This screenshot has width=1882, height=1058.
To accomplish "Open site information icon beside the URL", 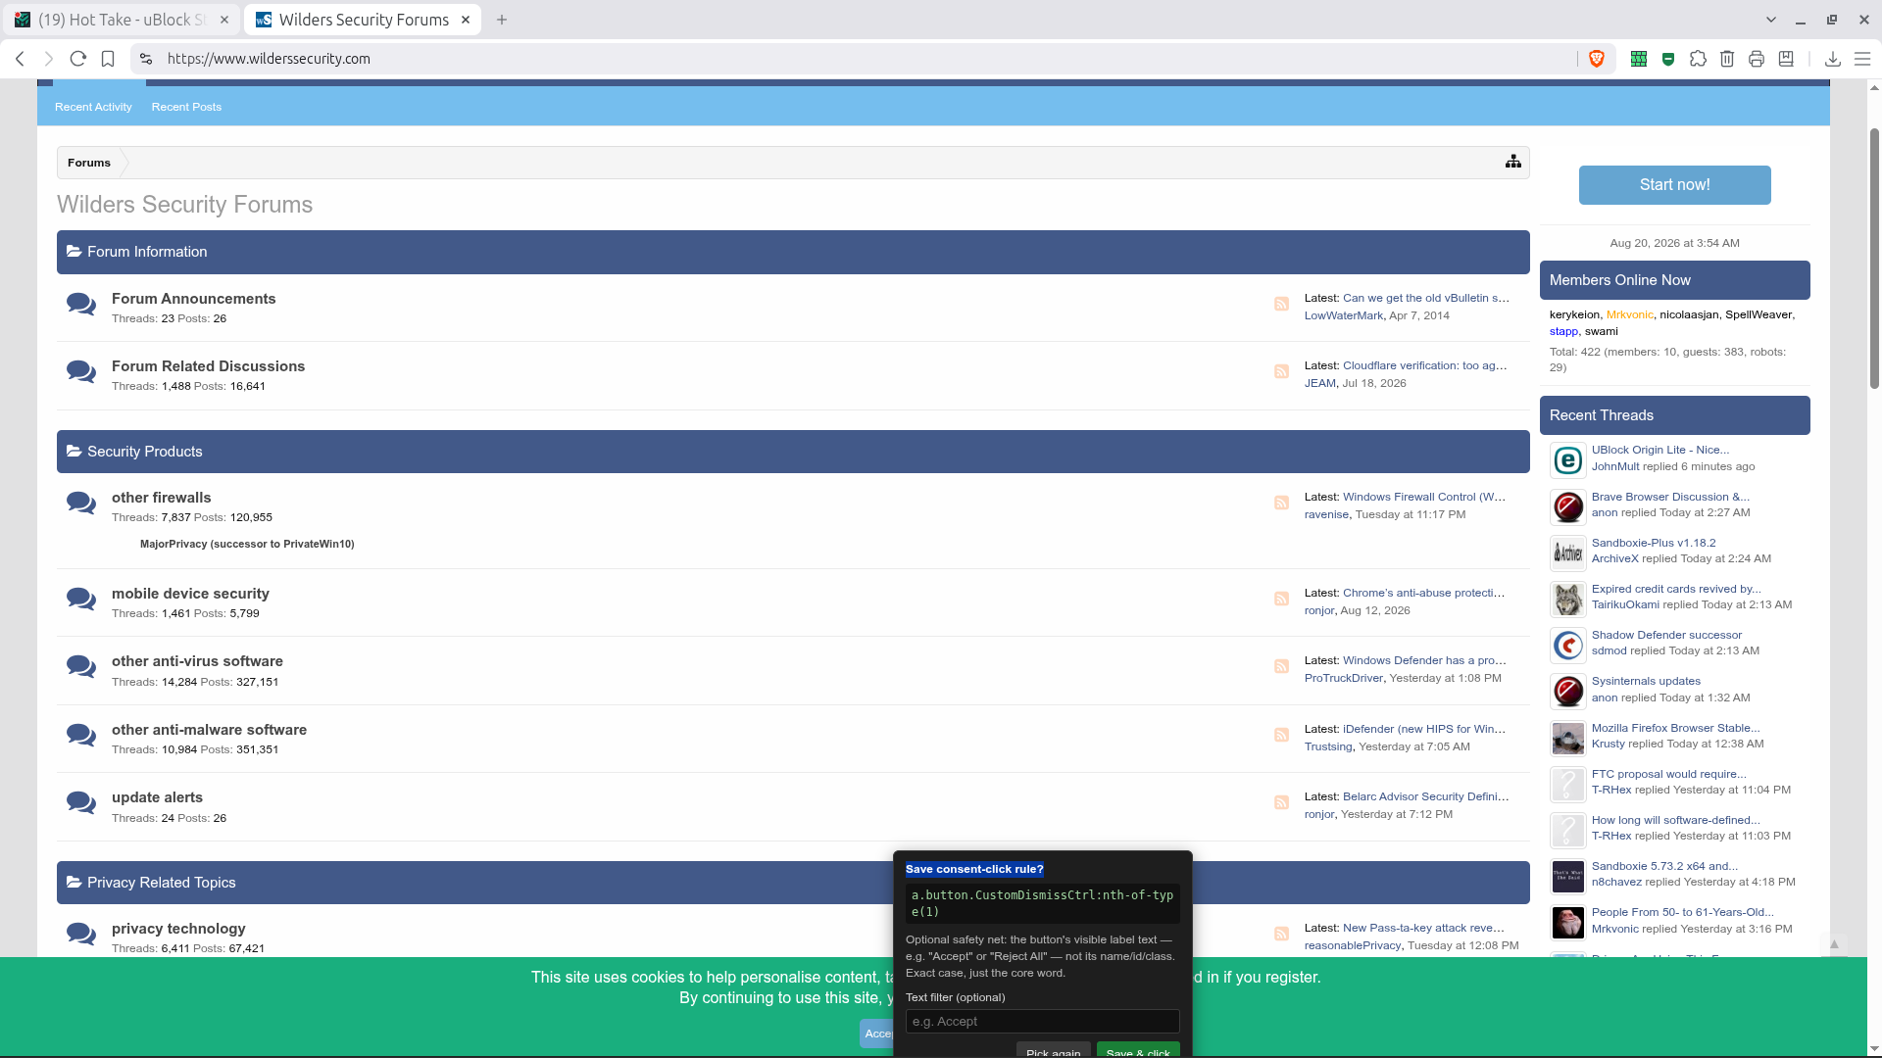I will [146, 59].
